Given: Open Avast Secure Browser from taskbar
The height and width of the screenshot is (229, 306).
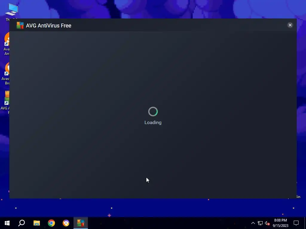Looking at the screenshot, I should [66, 223].
